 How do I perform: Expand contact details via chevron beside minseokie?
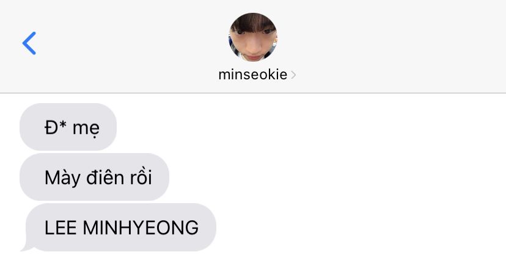pyautogui.click(x=293, y=75)
